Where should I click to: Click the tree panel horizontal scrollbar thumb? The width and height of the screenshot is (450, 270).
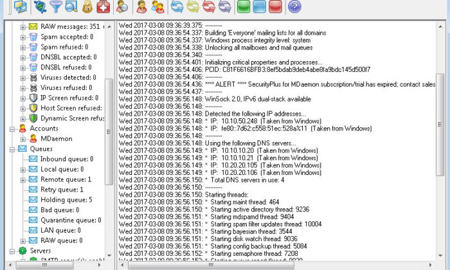point(44,265)
